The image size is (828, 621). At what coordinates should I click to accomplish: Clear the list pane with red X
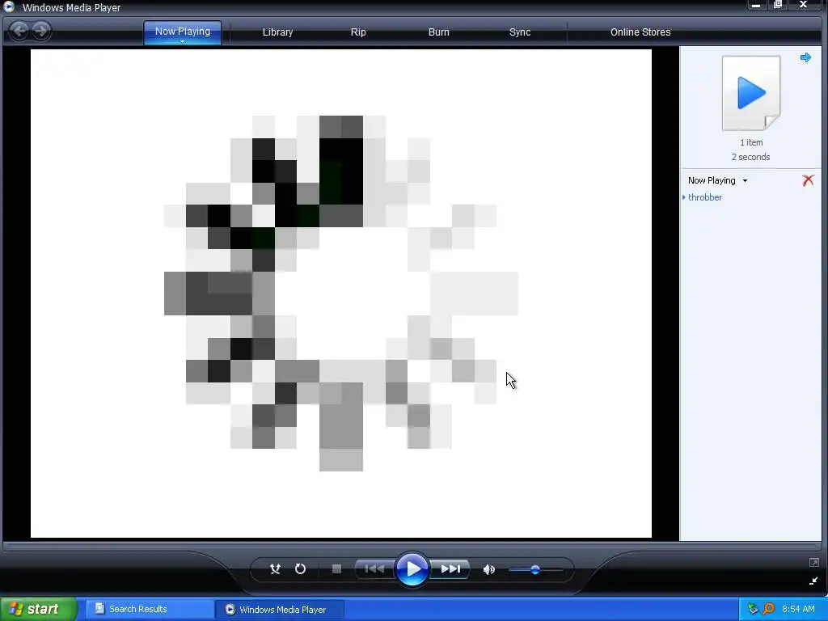tap(808, 180)
